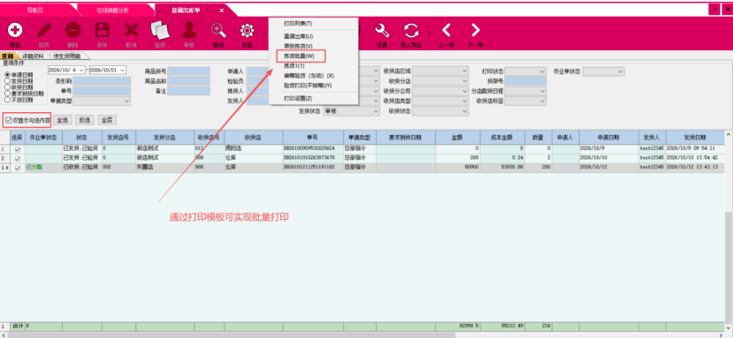This screenshot has width=733, height=338.
Task: Open the window list arrow at top right
Action: (714, 10)
